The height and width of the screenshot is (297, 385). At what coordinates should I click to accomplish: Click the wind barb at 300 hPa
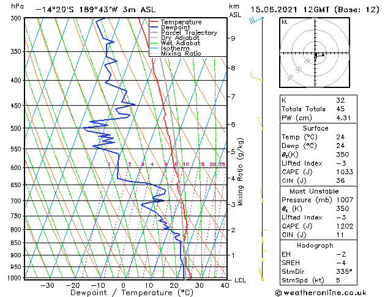pos(256,20)
